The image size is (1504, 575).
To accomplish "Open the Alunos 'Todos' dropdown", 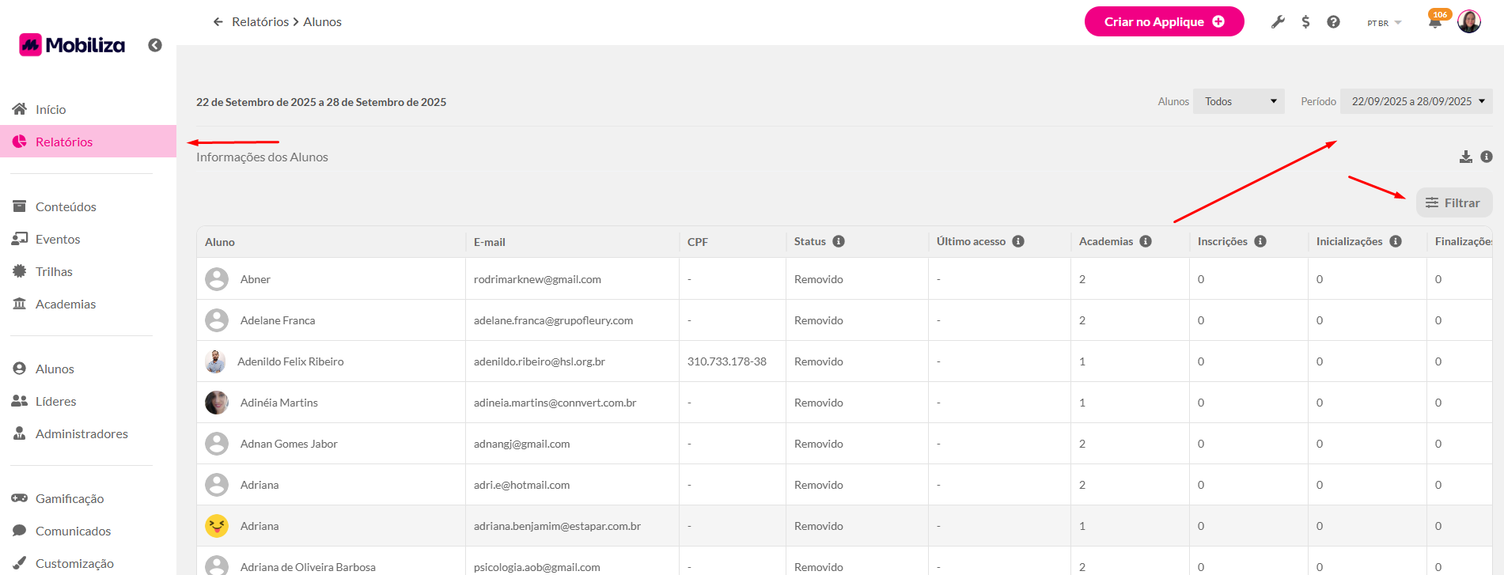I will [1238, 101].
